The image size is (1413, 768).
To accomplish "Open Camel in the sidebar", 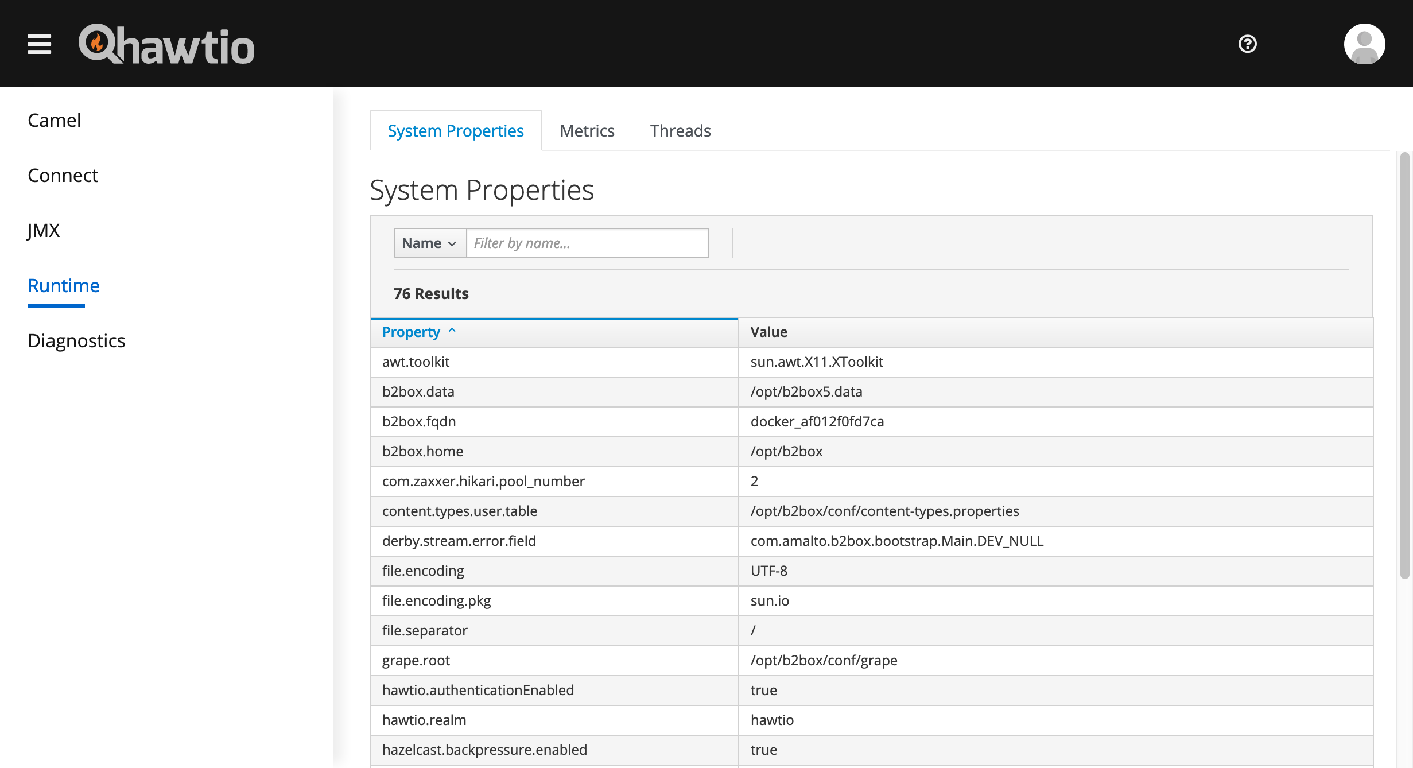I will (55, 120).
